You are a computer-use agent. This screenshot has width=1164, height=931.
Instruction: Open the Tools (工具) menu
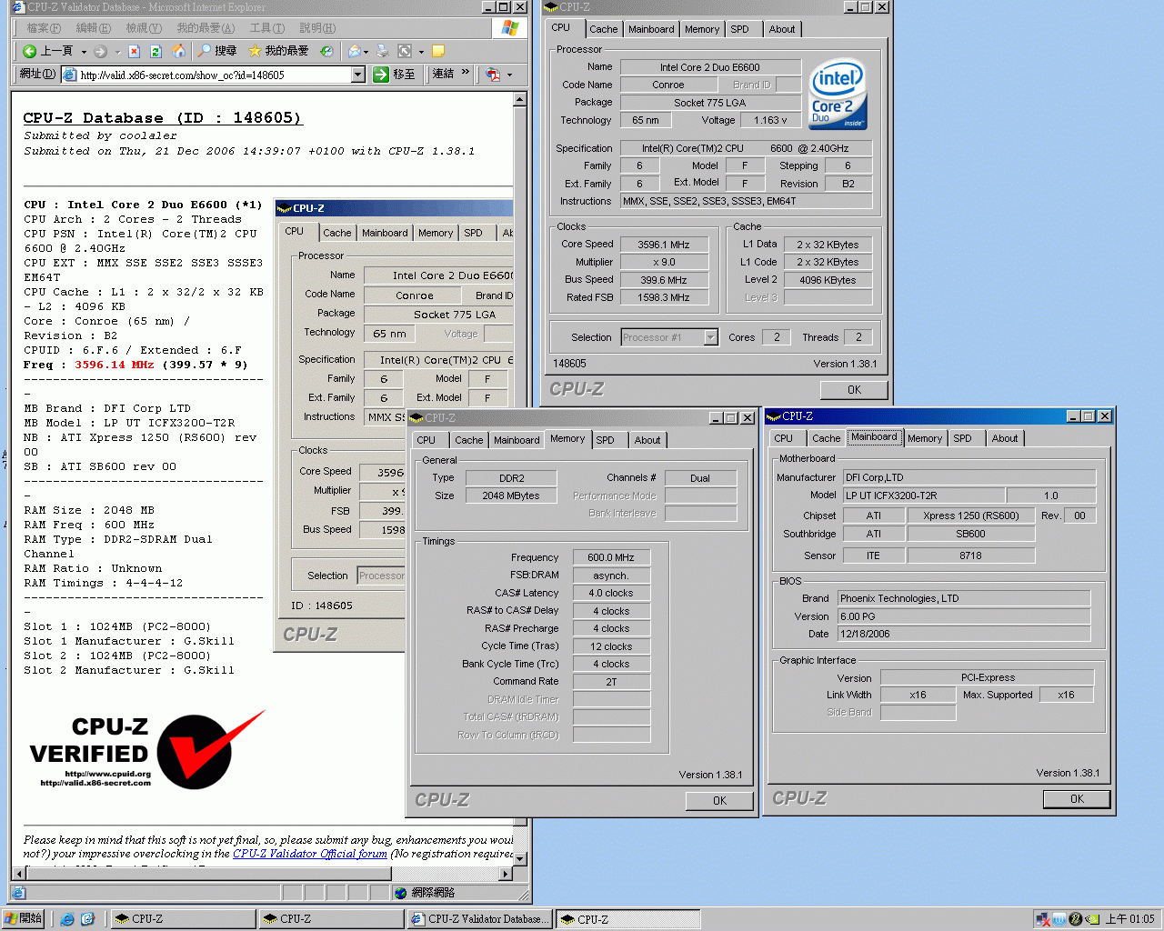266,28
